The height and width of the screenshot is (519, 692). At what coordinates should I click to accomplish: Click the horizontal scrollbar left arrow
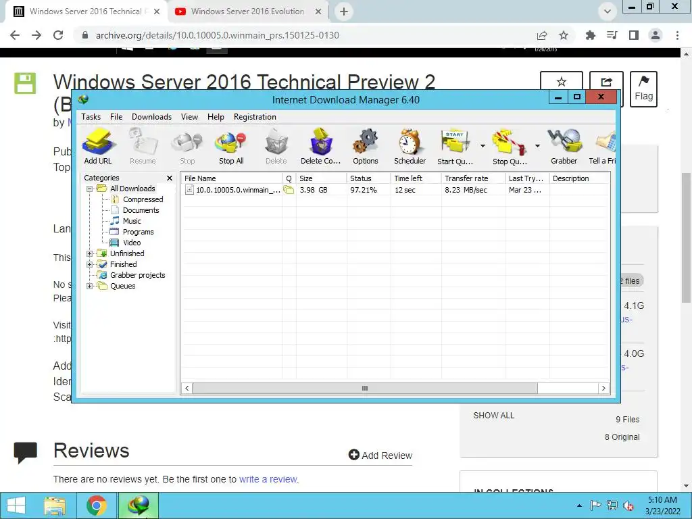187,389
